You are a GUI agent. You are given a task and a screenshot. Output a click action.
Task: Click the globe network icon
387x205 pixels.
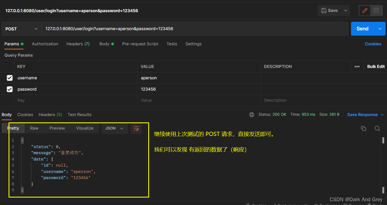(x=252, y=115)
